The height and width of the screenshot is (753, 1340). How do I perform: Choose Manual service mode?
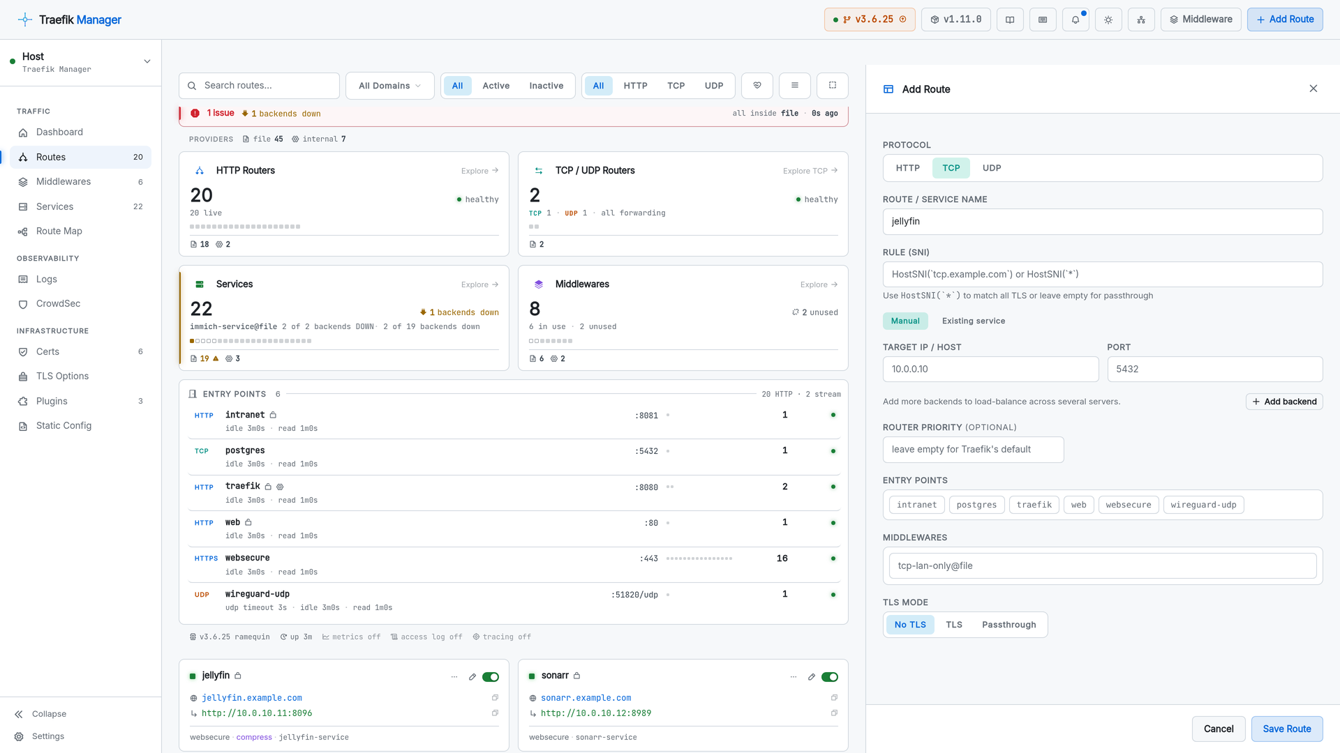[905, 321]
